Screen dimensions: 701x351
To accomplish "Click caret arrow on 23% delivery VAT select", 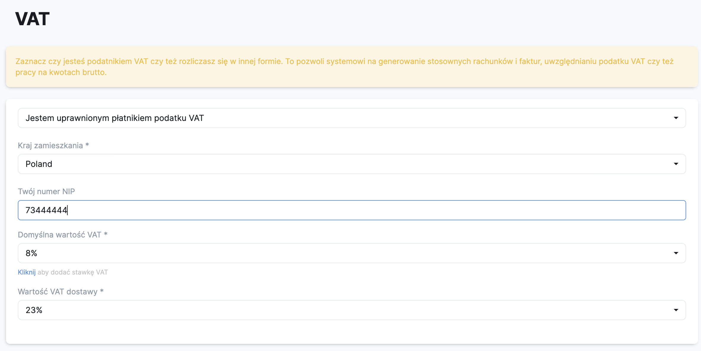I will click(676, 310).
